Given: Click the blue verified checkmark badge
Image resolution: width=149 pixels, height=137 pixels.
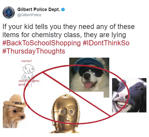Looking at the screenshot, I should (x=63, y=9).
